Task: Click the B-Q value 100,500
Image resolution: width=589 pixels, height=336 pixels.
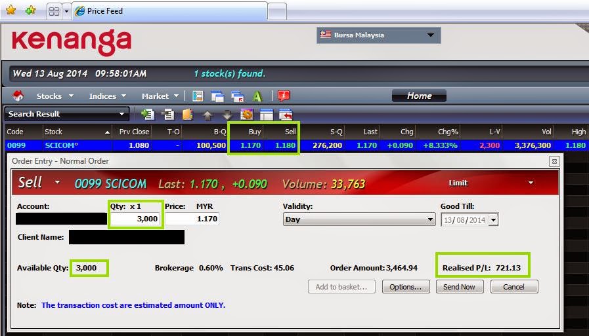Action: [x=211, y=145]
